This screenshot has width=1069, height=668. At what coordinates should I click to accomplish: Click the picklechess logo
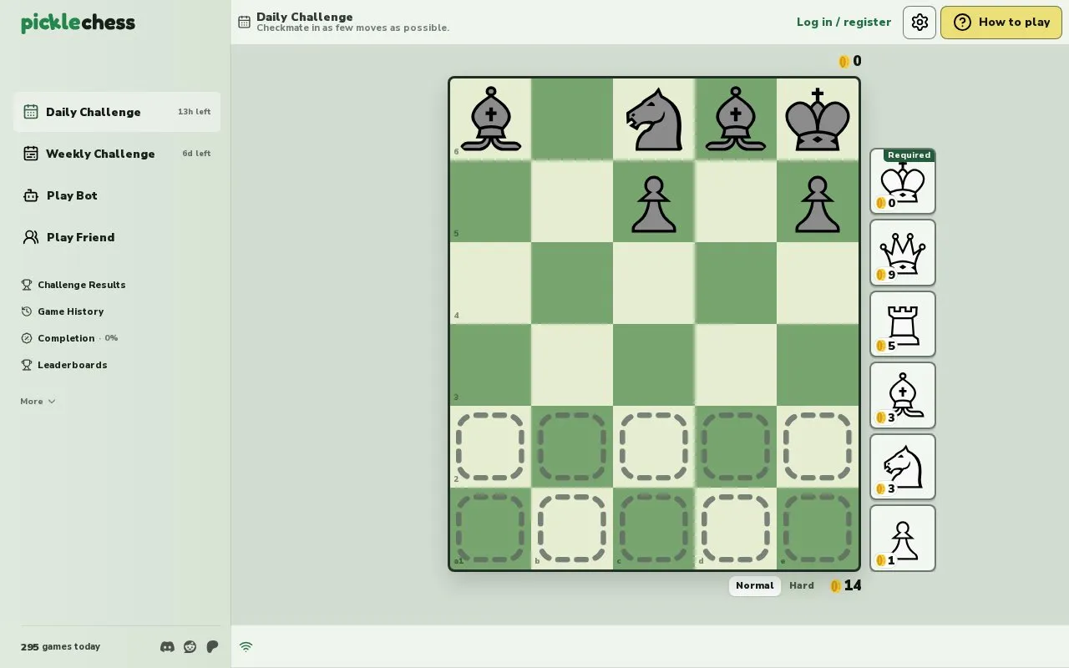click(x=78, y=23)
